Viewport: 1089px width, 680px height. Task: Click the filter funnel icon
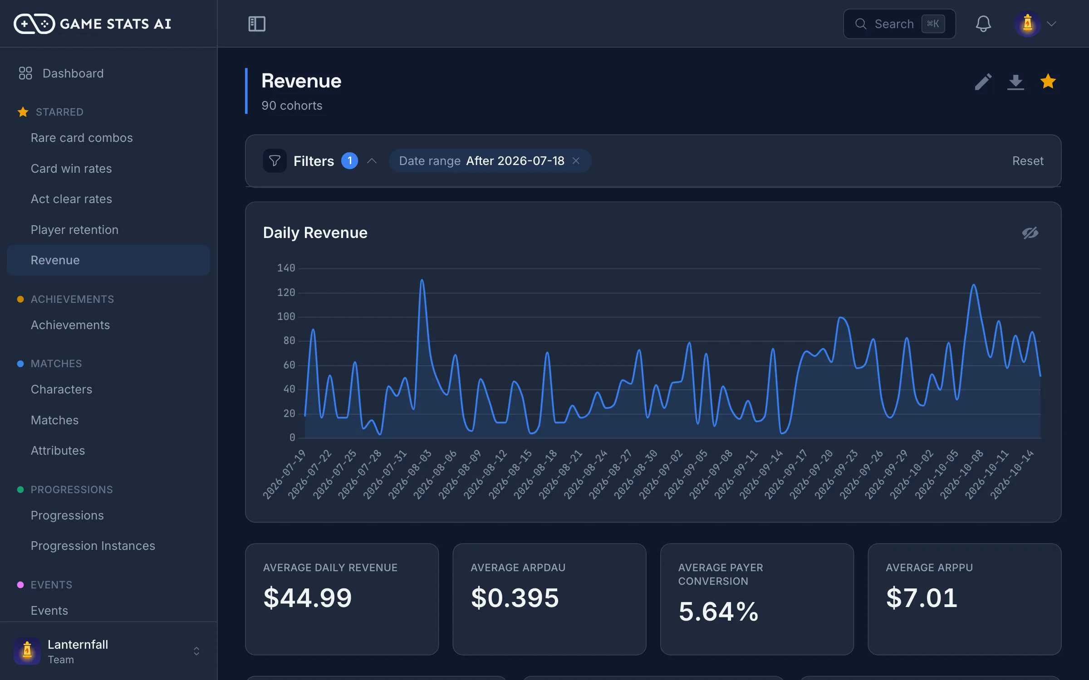click(x=275, y=161)
